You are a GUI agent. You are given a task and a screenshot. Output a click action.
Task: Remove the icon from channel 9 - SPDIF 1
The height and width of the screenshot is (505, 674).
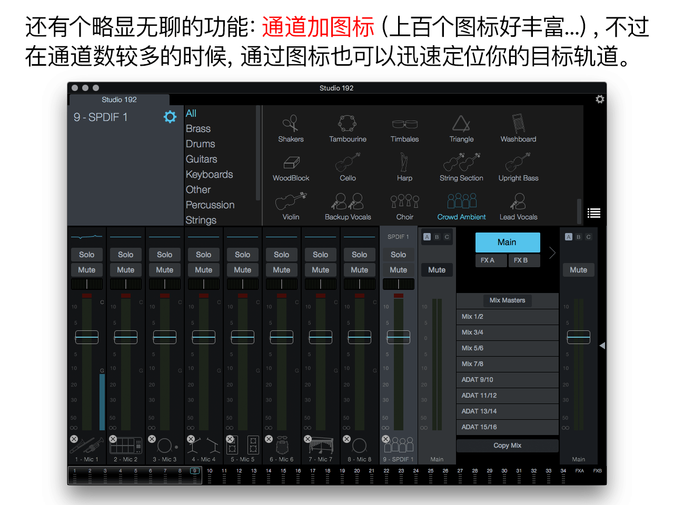pyautogui.click(x=385, y=439)
